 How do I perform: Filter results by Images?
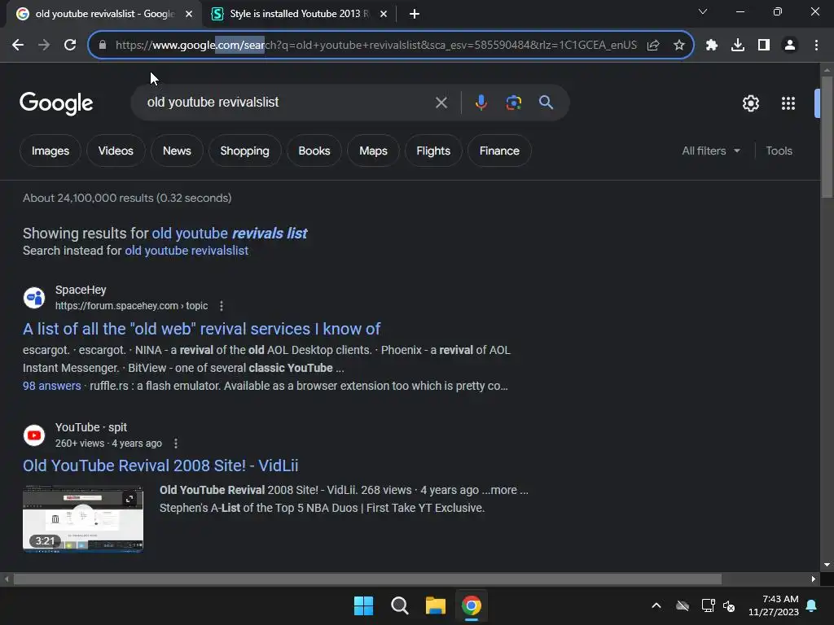(x=50, y=151)
